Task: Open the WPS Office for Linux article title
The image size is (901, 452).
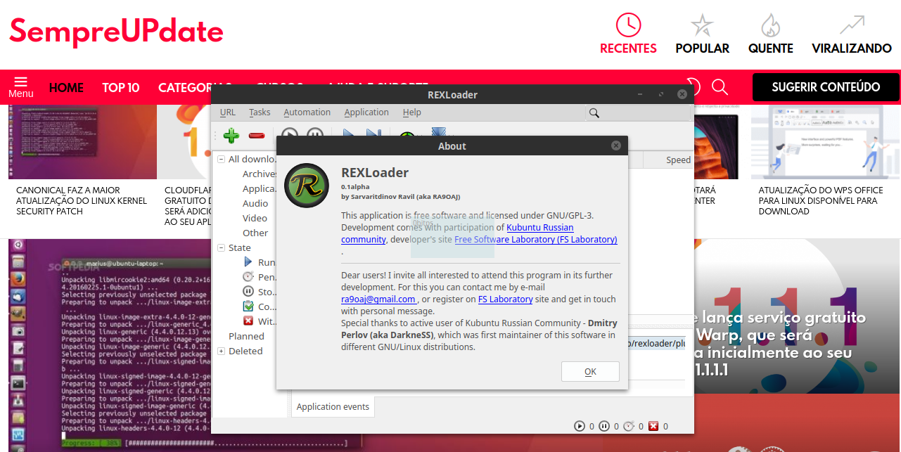Action: tap(821, 200)
